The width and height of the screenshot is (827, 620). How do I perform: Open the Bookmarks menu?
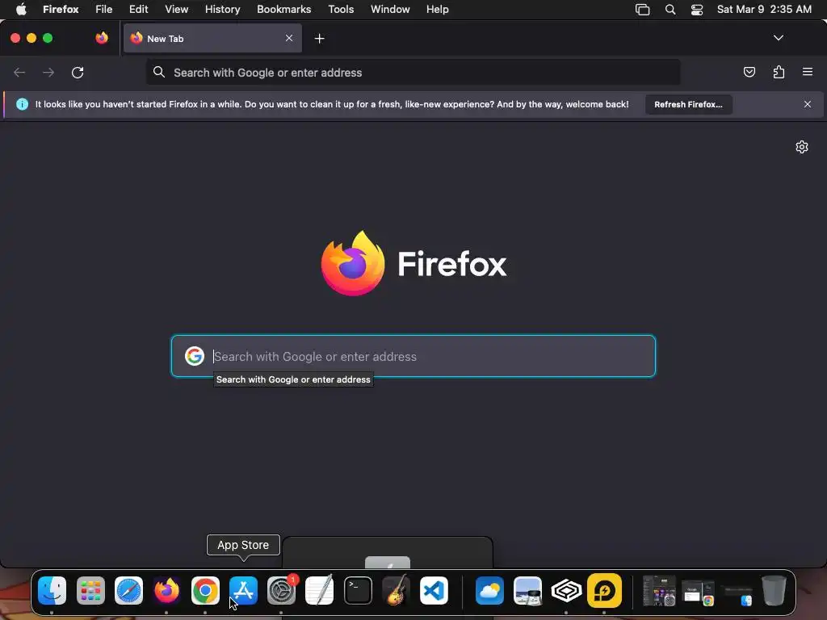click(283, 9)
